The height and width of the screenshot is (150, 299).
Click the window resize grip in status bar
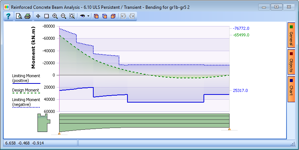[x=293, y=144]
